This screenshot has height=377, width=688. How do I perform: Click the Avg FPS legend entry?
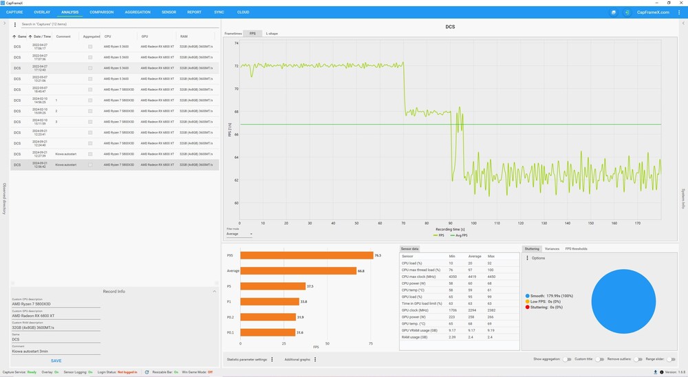(459, 236)
